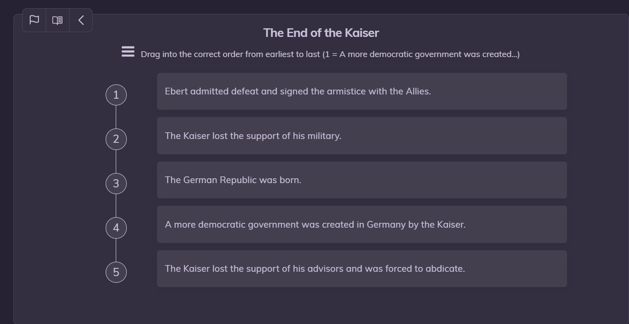Open the book reference icon
This screenshot has height=324, width=629.
click(58, 20)
